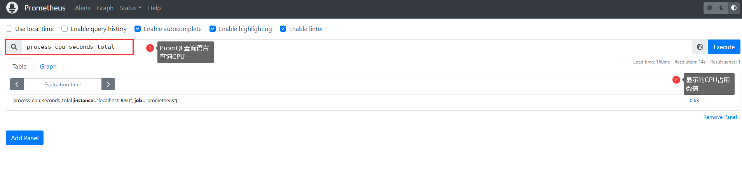Uncheck Enable highlighting

(x=213, y=29)
